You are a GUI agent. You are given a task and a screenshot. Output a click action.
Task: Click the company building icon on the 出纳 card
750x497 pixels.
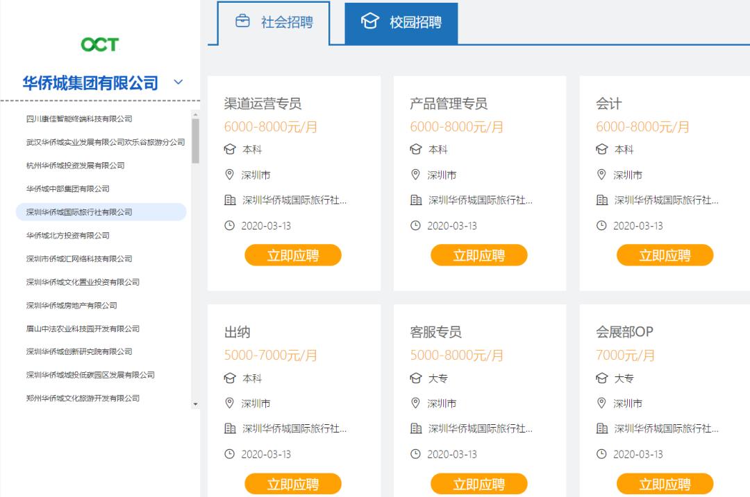(x=229, y=428)
